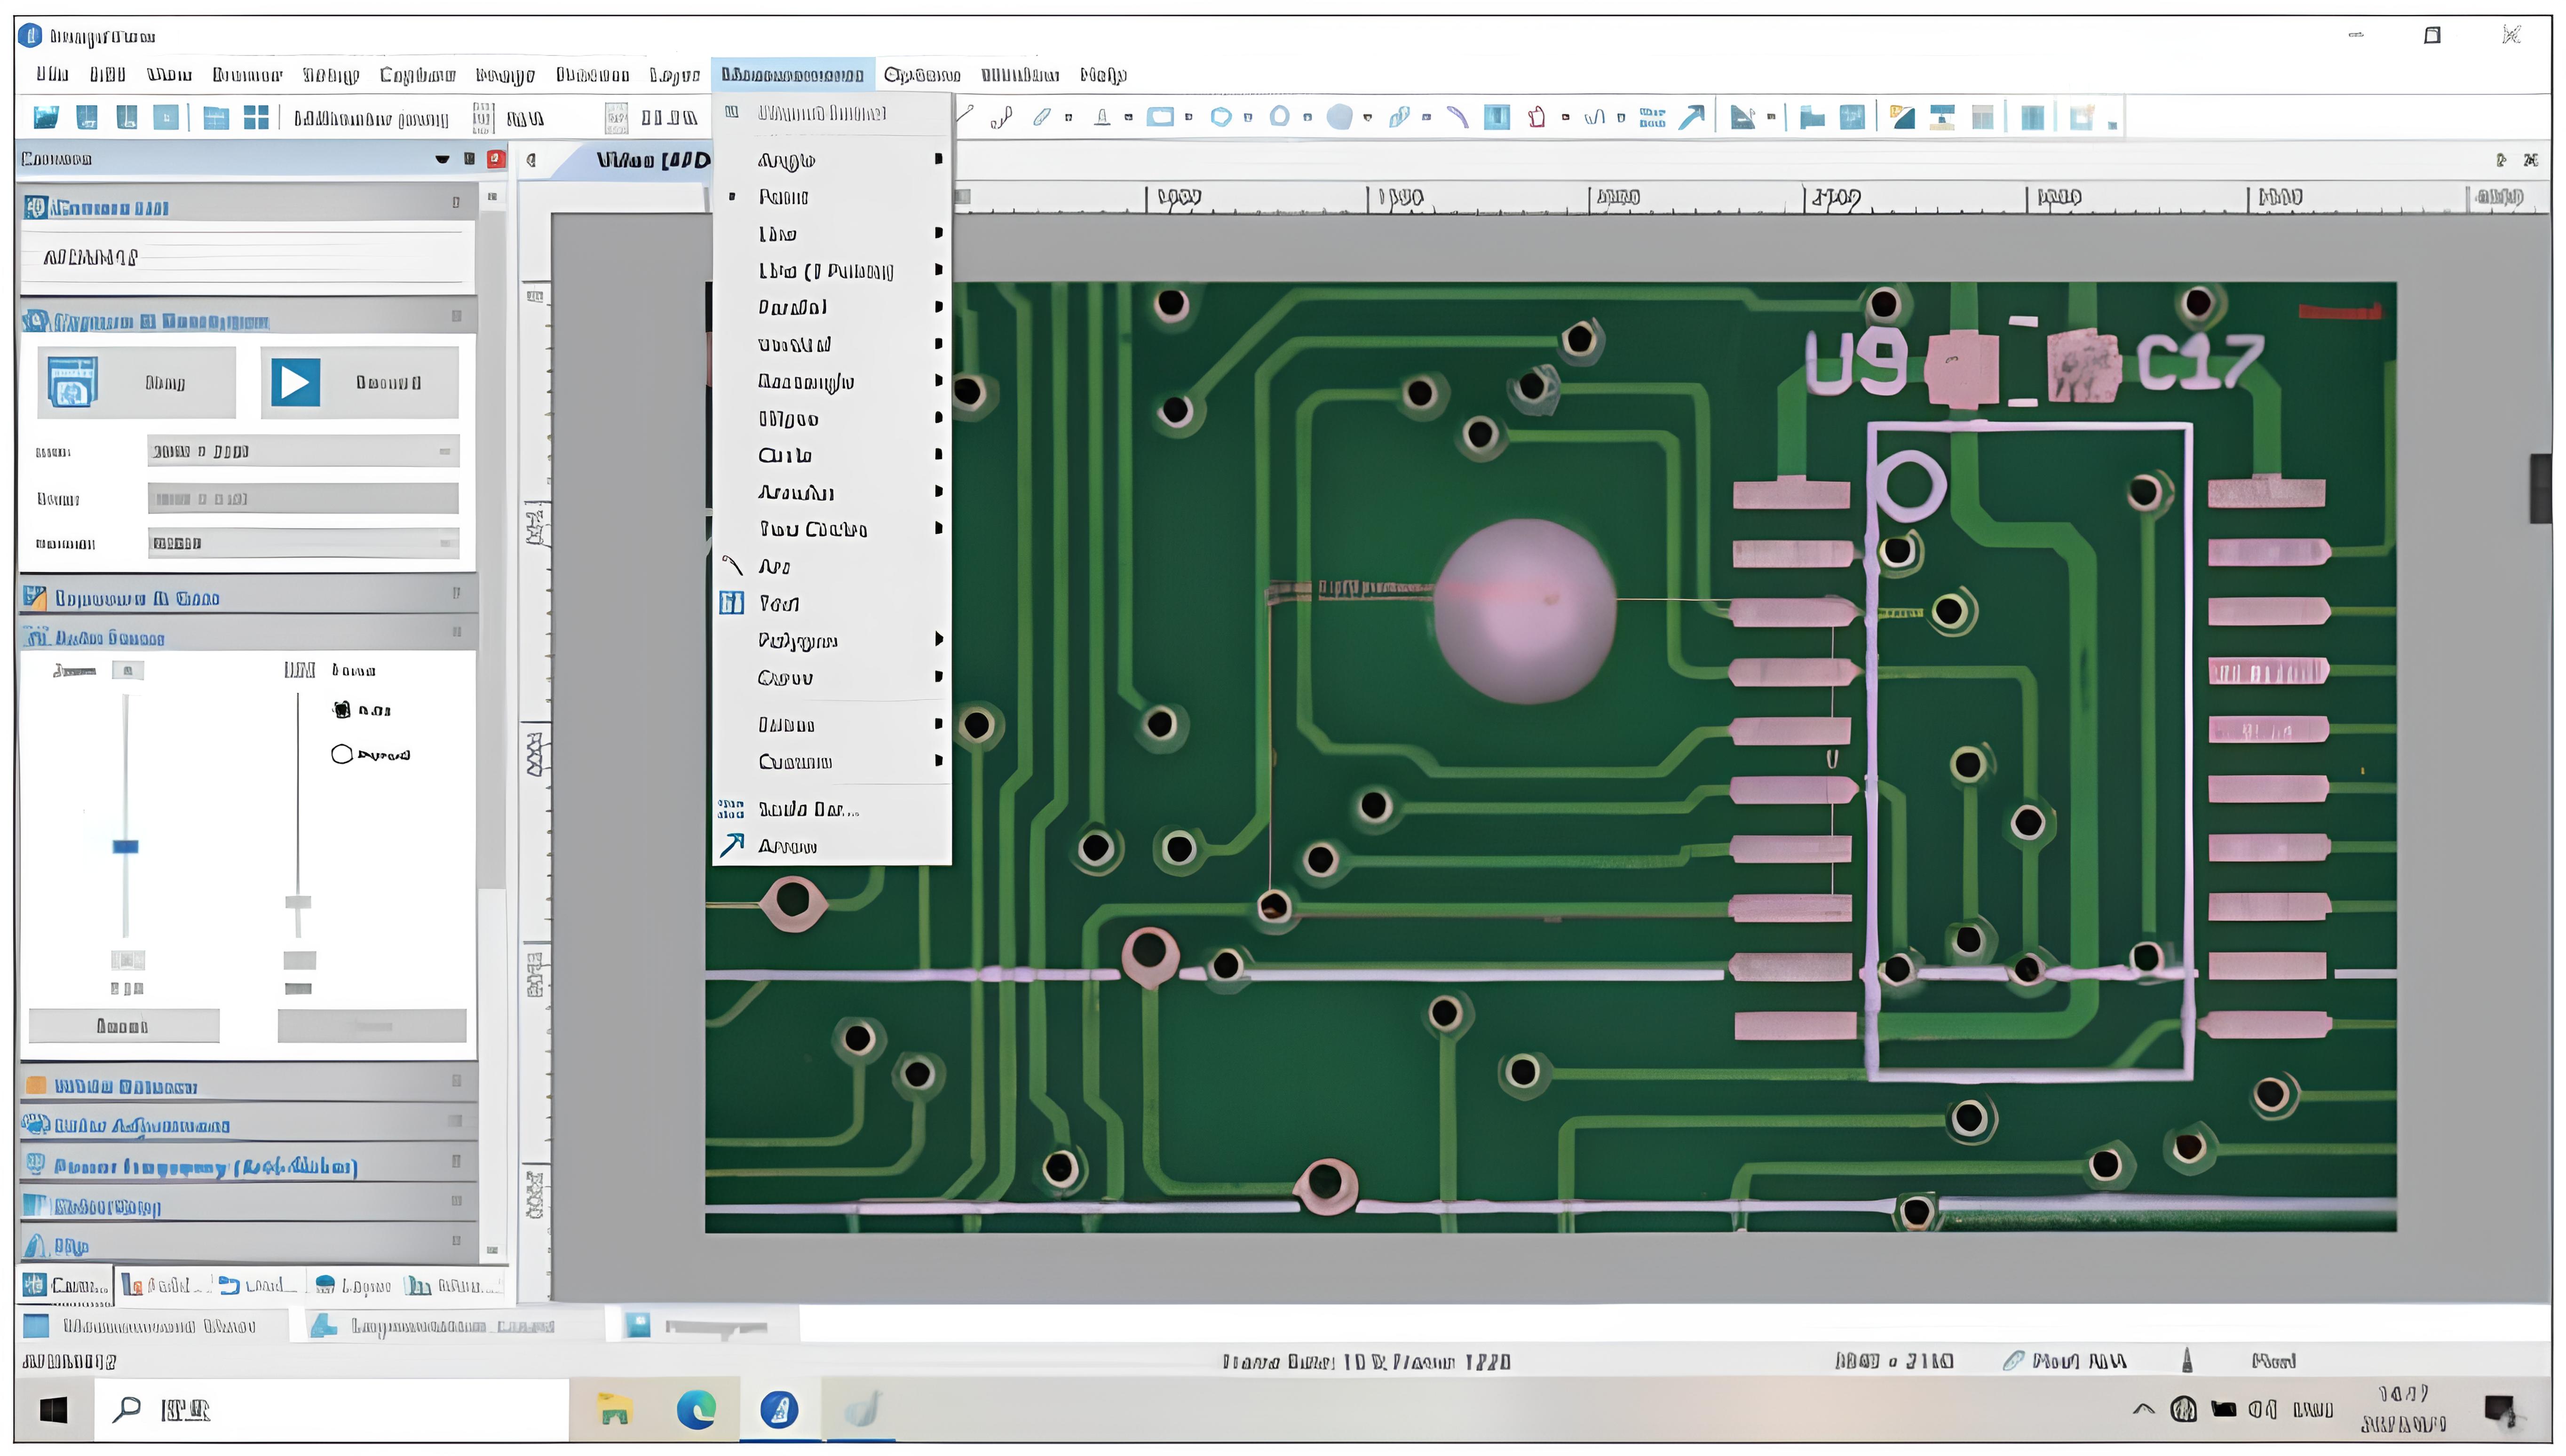Select the unchecked radio option in exposure panel

tap(342, 754)
